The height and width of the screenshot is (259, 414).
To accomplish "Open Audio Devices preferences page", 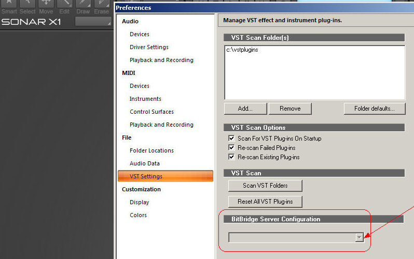I will [x=140, y=34].
